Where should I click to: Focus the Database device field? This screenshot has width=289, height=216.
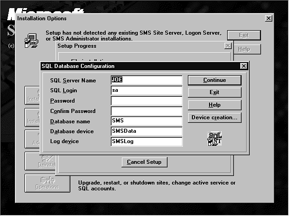[146, 131]
